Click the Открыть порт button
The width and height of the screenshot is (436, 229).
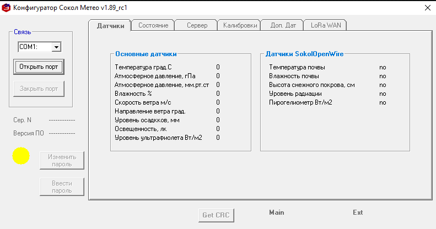pos(39,67)
